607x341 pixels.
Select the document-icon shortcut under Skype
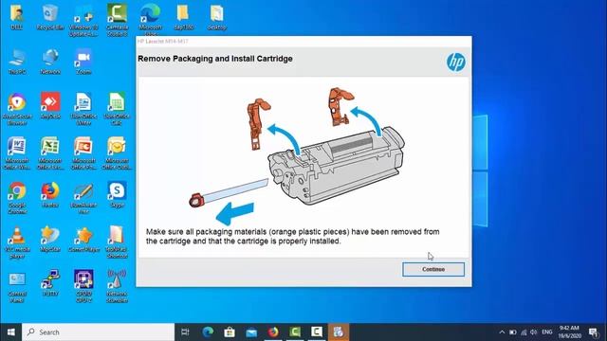pyautogui.click(x=117, y=242)
